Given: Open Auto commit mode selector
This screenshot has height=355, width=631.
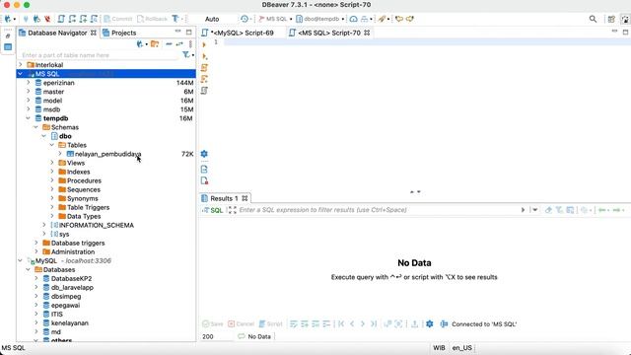Looking at the screenshot, I should coord(213,19).
